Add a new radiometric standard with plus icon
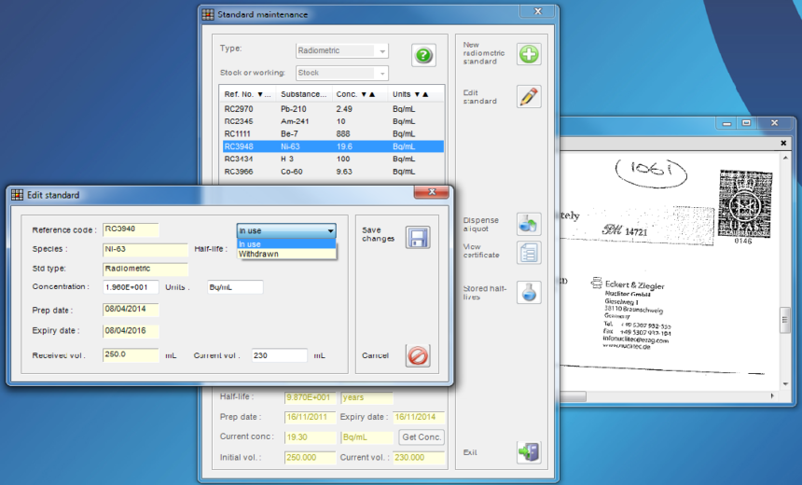The image size is (802, 485). (x=529, y=54)
